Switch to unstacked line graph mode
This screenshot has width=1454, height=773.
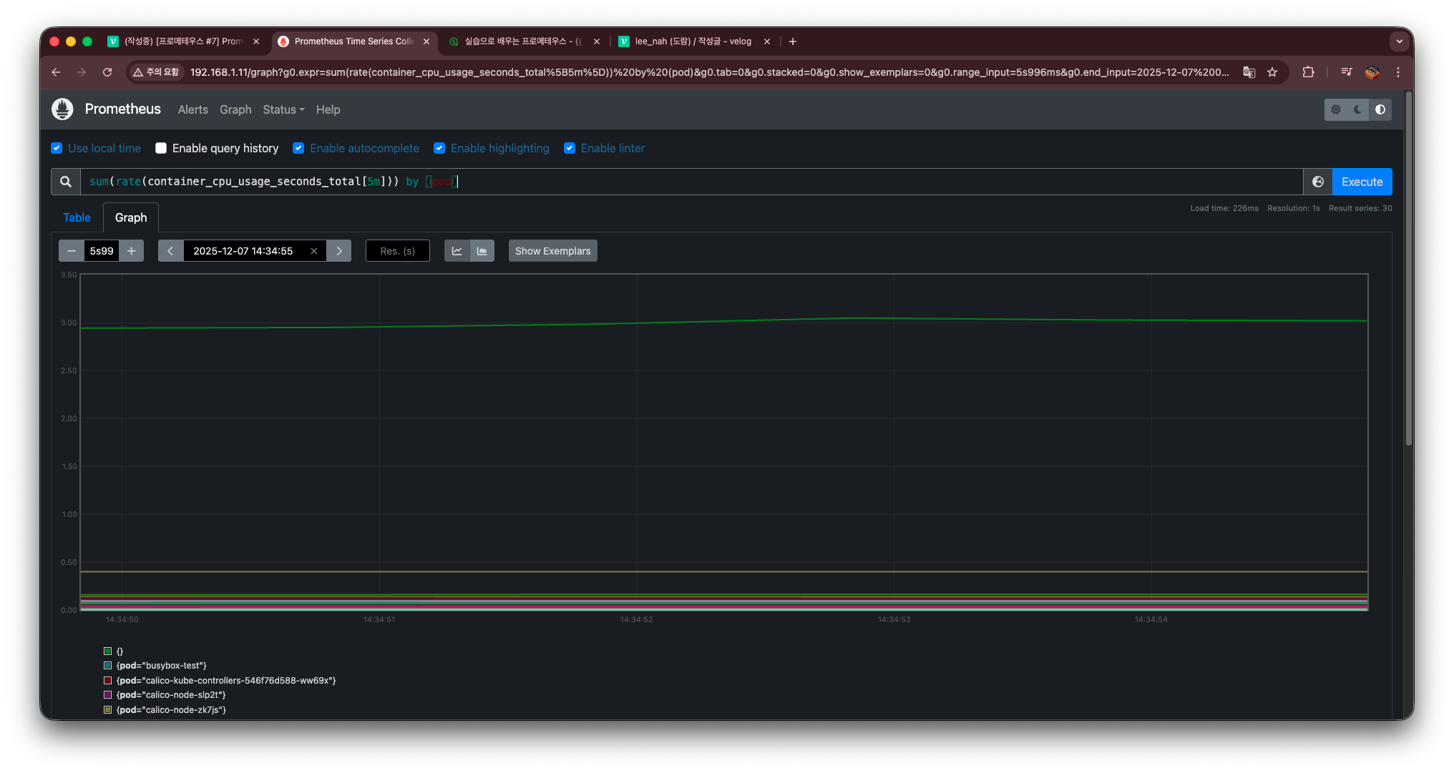(457, 251)
